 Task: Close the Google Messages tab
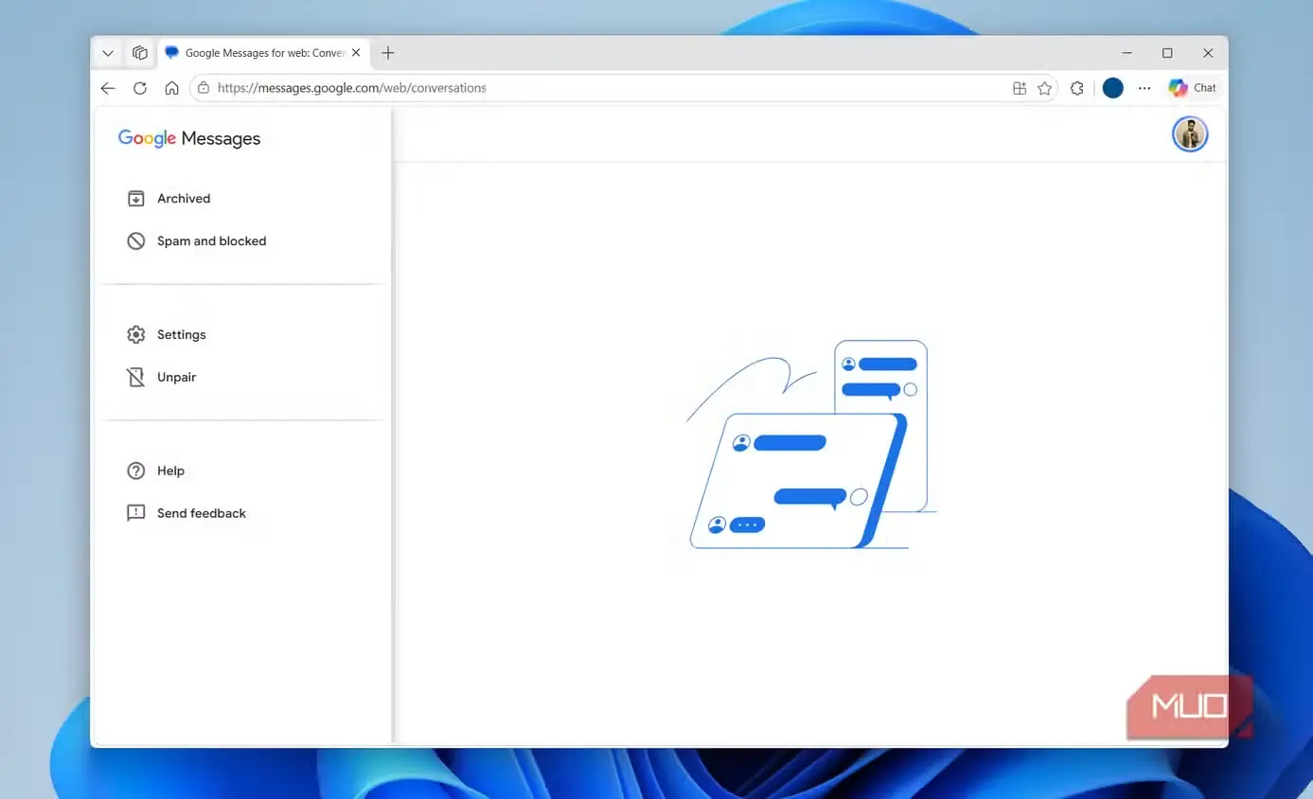356,53
